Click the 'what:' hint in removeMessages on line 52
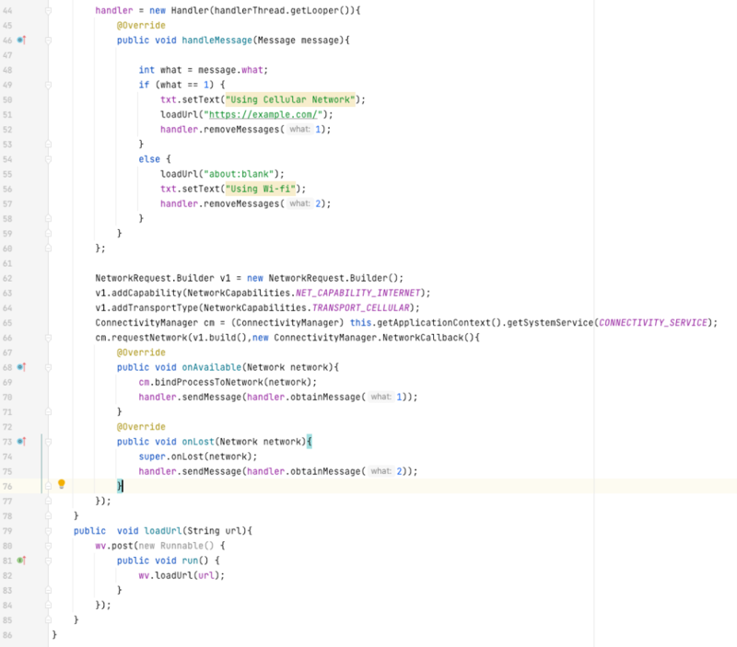Viewport: 737px width, 647px height. point(299,129)
